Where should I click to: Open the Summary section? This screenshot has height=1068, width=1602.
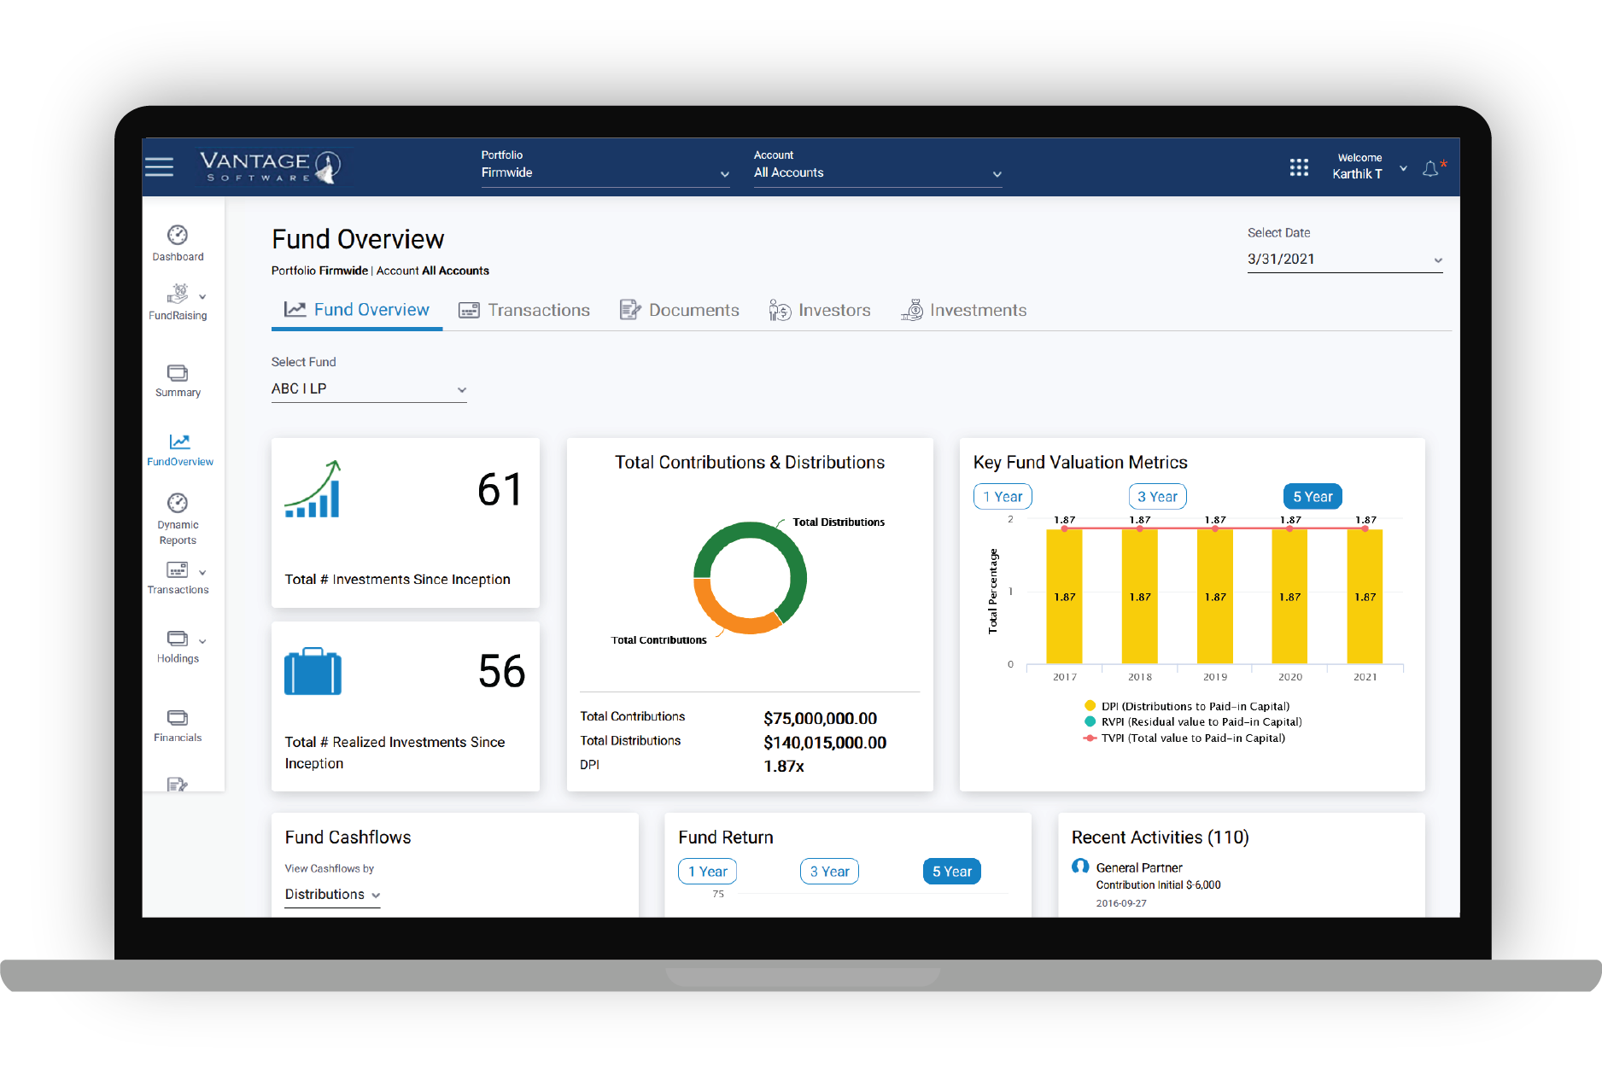178,381
